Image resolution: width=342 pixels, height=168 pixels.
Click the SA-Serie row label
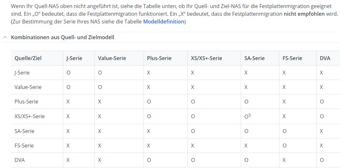pyautogui.click(x=25, y=131)
